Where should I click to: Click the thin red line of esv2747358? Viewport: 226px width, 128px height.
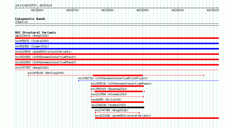[117, 113]
